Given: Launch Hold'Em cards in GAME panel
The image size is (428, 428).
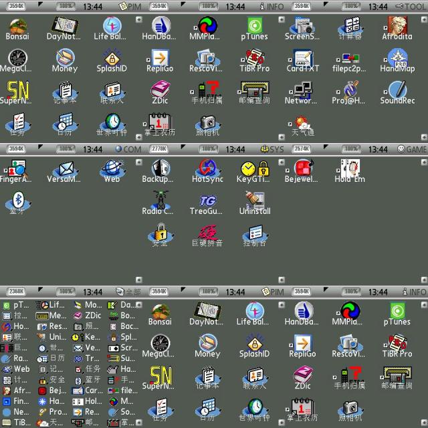Looking at the screenshot, I should (x=350, y=171).
